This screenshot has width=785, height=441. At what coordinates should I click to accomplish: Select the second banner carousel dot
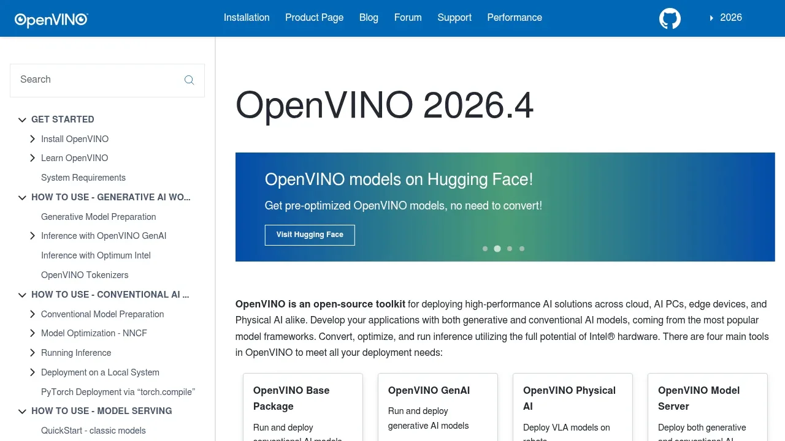coord(497,249)
